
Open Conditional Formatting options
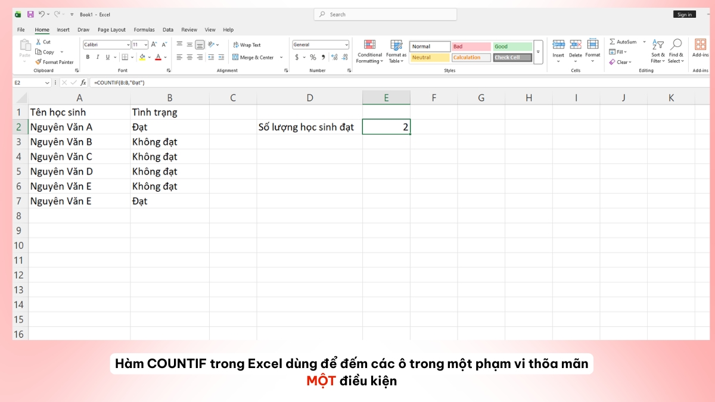click(x=369, y=52)
